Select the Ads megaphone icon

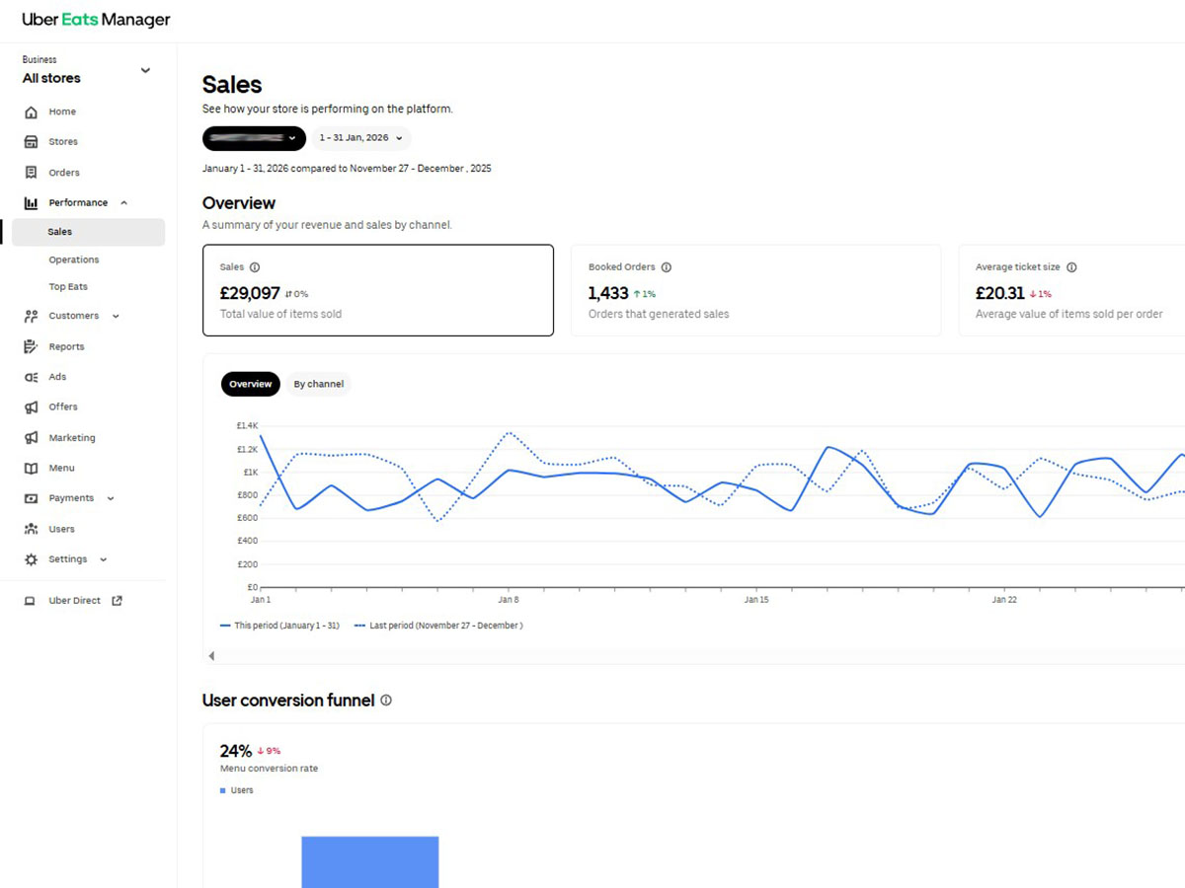pos(31,376)
